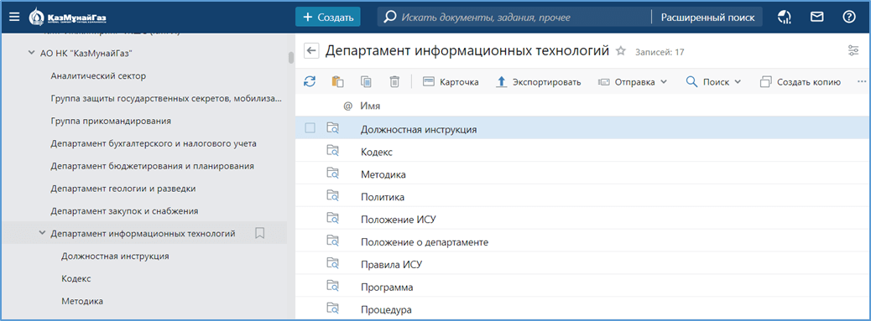Open the dashboard chart icon in header
This screenshot has height=321, width=871.
pyautogui.click(x=785, y=18)
